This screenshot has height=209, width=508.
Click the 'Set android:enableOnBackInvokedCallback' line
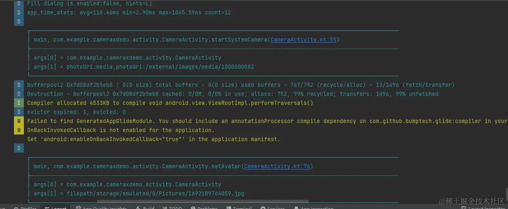[x=154, y=139]
